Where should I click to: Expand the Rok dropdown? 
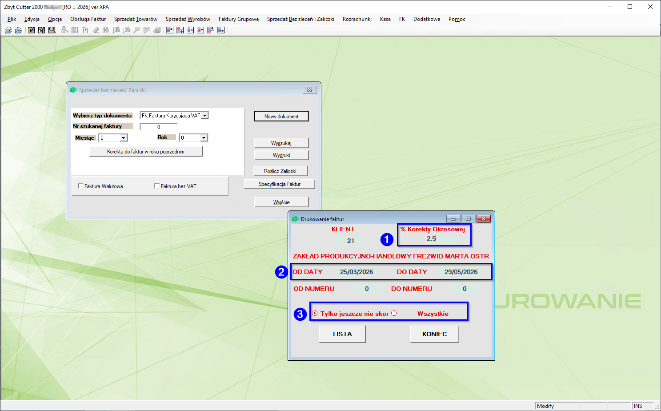204,138
